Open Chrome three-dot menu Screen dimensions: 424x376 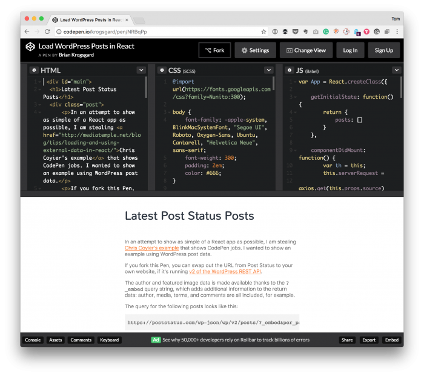click(397, 31)
